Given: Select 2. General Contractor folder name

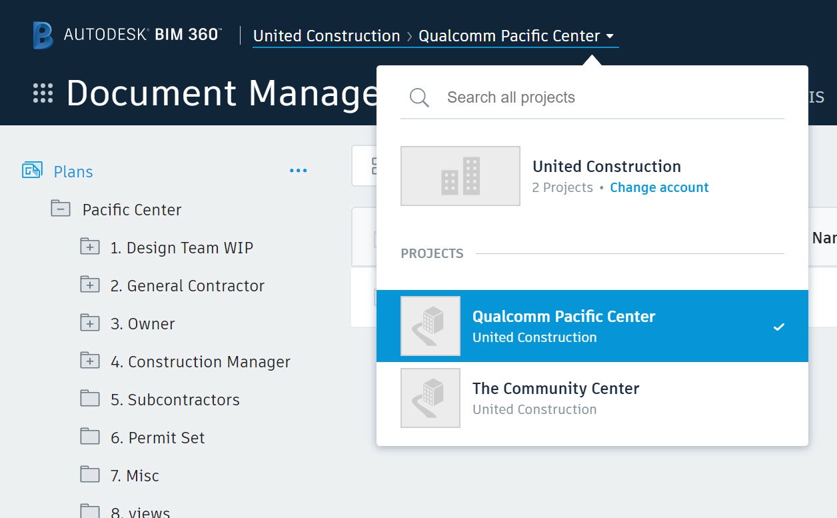Looking at the screenshot, I should pos(187,285).
